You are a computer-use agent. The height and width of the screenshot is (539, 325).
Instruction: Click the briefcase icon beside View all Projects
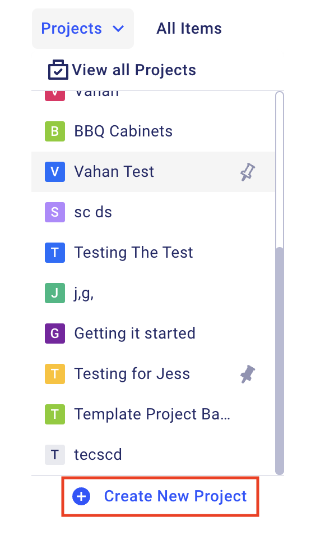tap(58, 70)
